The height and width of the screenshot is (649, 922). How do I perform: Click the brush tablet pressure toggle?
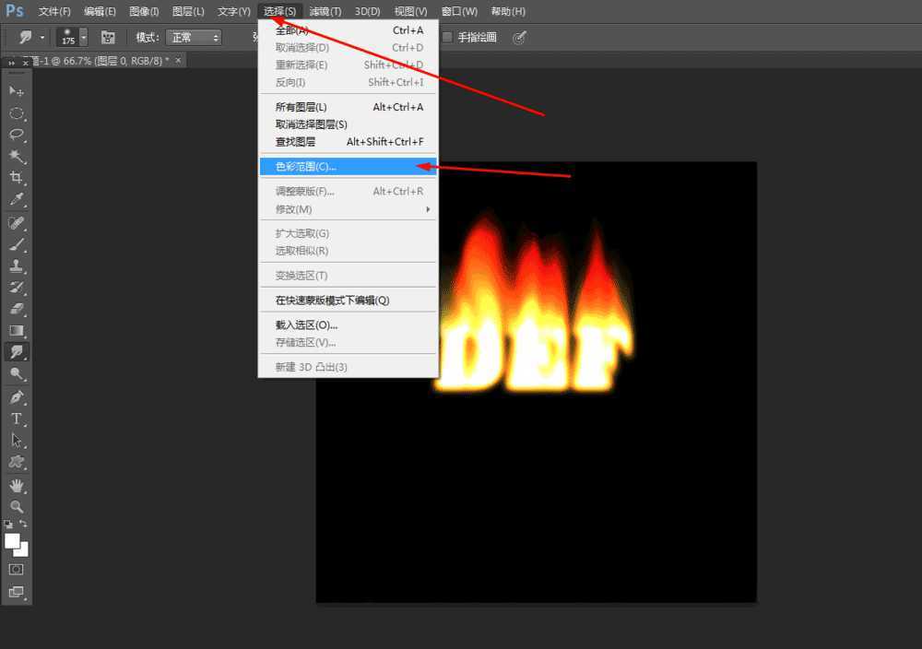tap(108, 37)
